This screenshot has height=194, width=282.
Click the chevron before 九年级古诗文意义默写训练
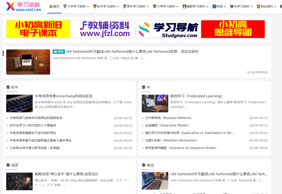(x=7, y=148)
